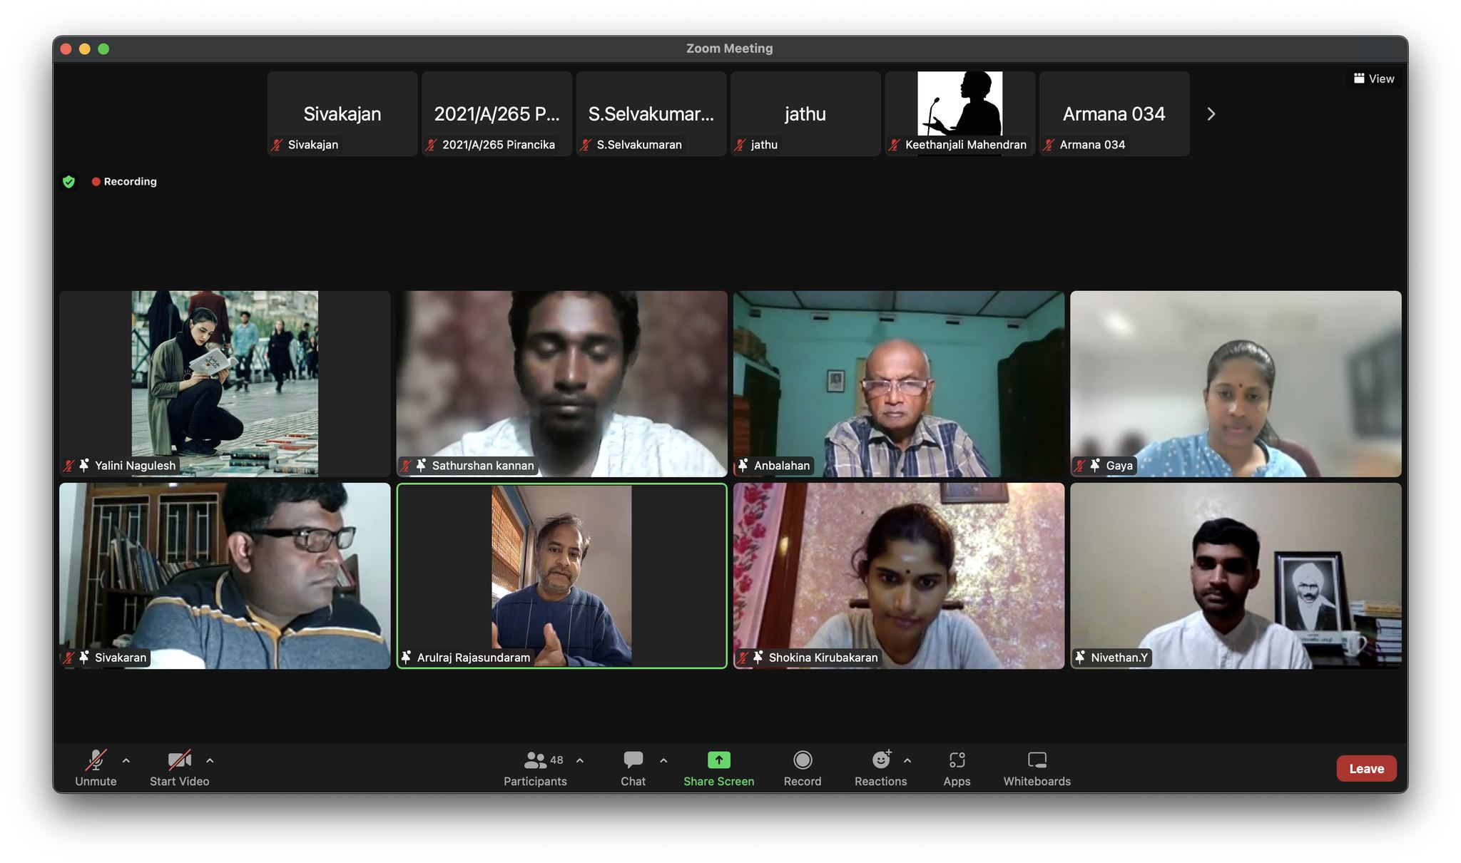
Task: Select Sathurshan kannan video tile
Action: [x=562, y=384]
